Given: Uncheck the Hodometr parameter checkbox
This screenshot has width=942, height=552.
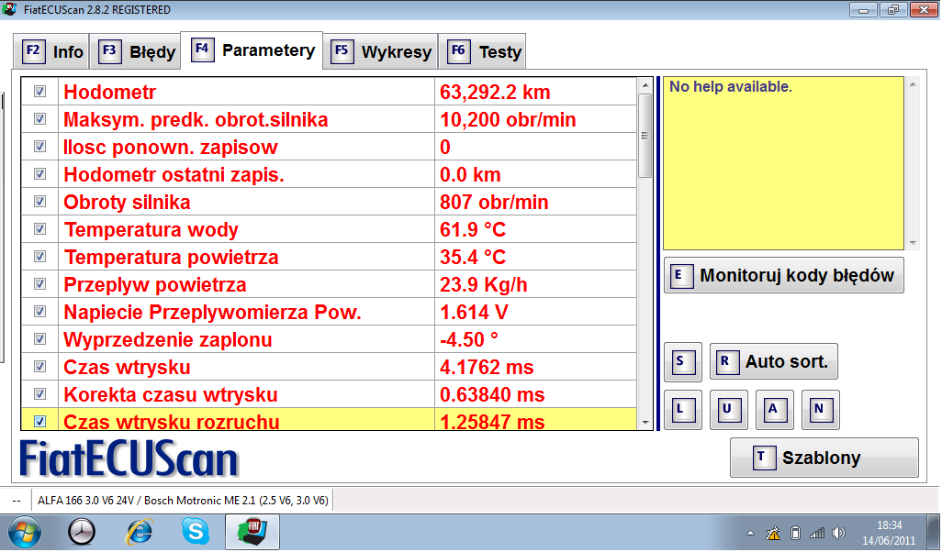Looking at the screenshot, I should [x=39, y=91].
